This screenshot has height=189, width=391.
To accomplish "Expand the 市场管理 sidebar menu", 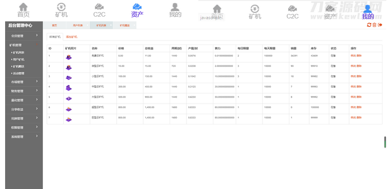I will [23, 82].
